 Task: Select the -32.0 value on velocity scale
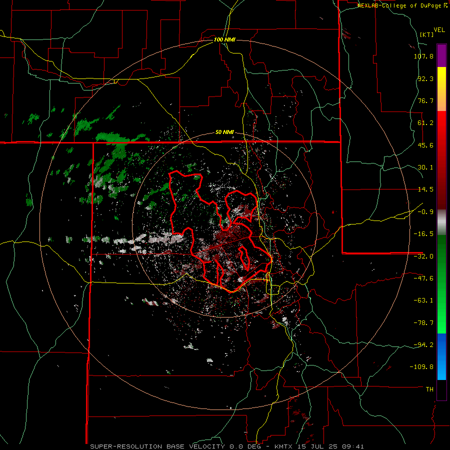[423, 256]
